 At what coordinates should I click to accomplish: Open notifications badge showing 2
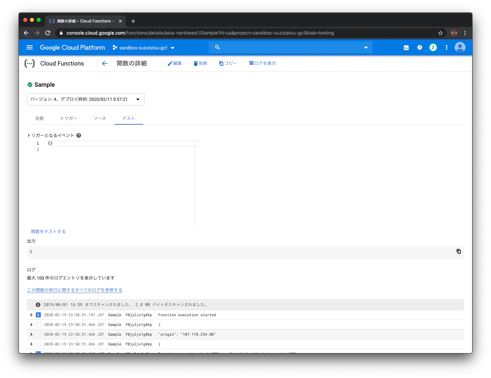pyautogui.click(x=433, y=47)
